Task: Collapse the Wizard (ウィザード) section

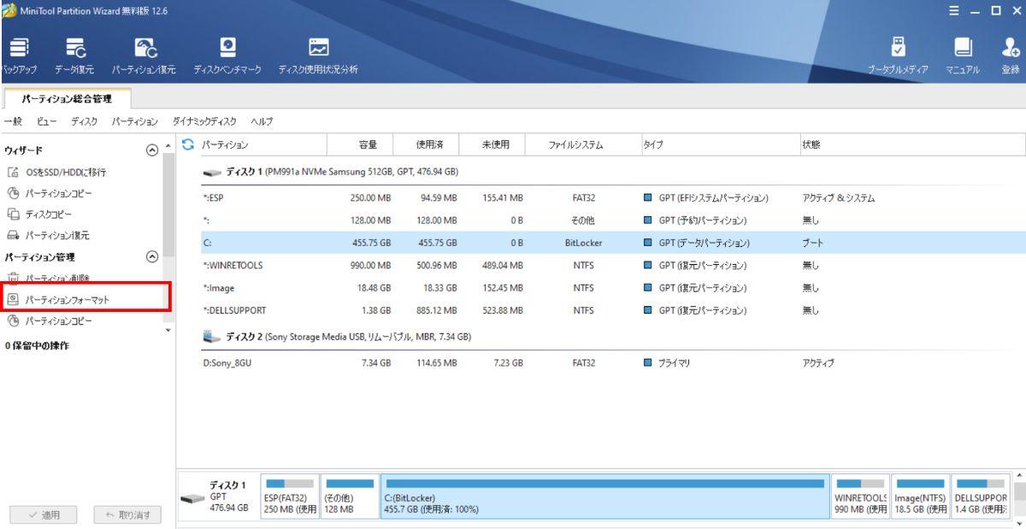Action: (x=151, y=152)
